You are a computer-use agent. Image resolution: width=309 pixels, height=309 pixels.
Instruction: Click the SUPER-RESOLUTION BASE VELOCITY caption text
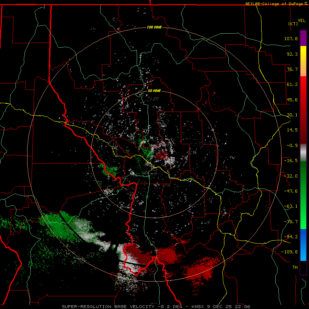pyautogui.click(x=108, y=307)
